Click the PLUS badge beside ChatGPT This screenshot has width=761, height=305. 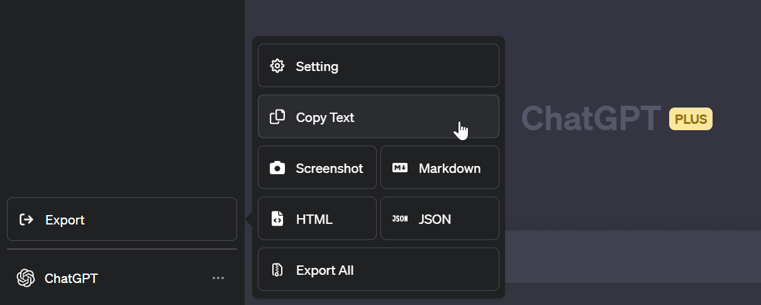pyautogui.click(x=691, y=119)
